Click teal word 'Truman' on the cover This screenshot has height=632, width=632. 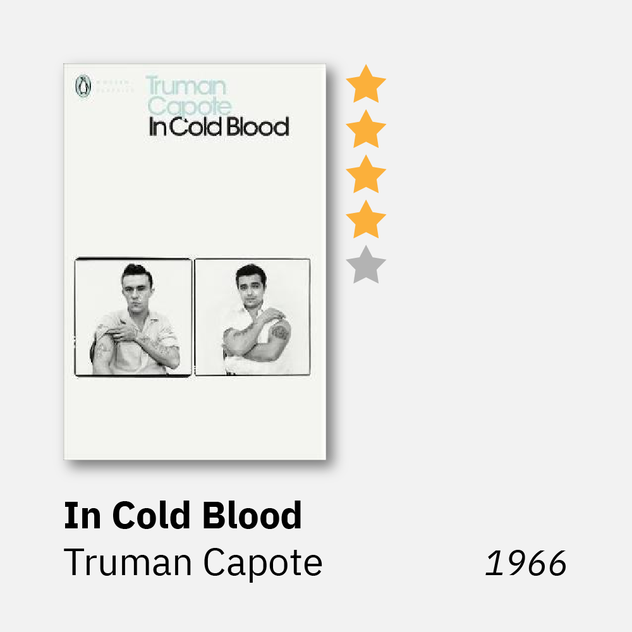point(185,86)
